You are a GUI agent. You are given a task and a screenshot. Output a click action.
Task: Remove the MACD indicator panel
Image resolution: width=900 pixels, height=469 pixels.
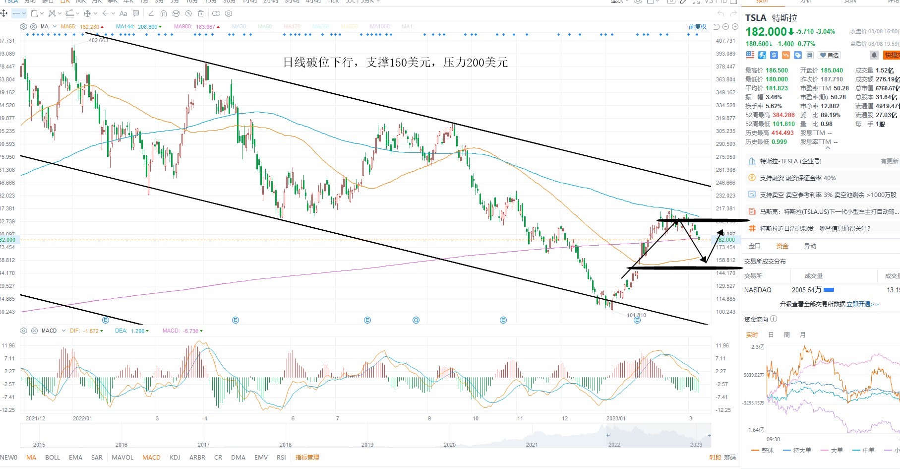[34, 331]
